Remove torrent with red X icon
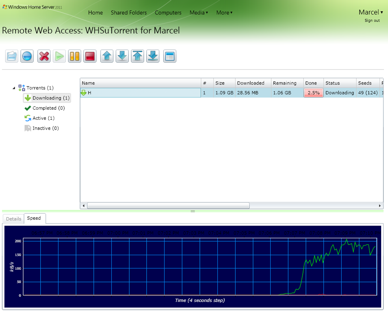388x312 pixels. [44, 56]
